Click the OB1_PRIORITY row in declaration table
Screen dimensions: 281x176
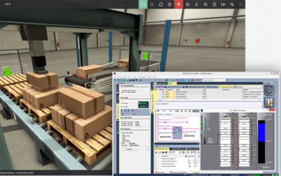(x=209, y=97)
